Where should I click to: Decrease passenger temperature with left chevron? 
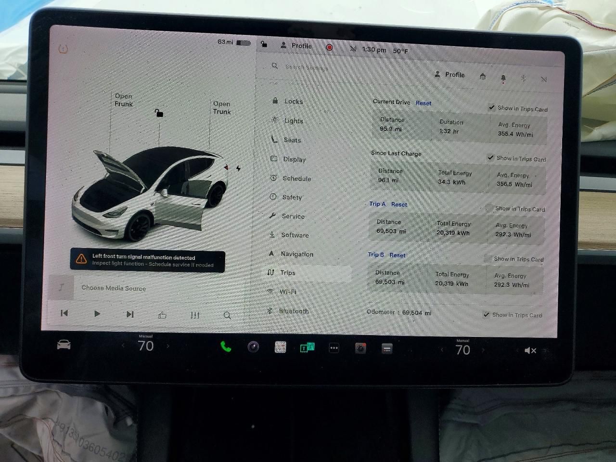tap(441, 350)
